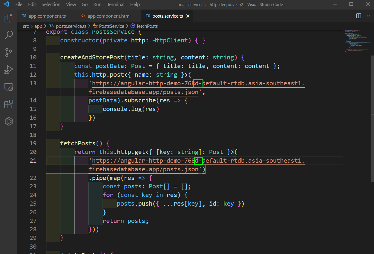Open the File menu
This screenshot has height=254, width=374.
click(19, 4)
